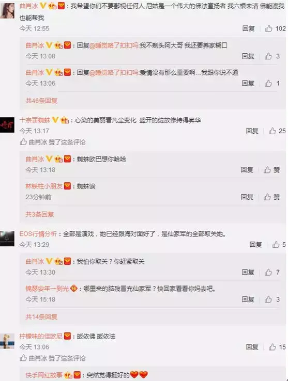This screenshot has height=381, width=288.
Task: Click 回复 on EOS行情分析's 13:29 comment
Action: (255, 244)
